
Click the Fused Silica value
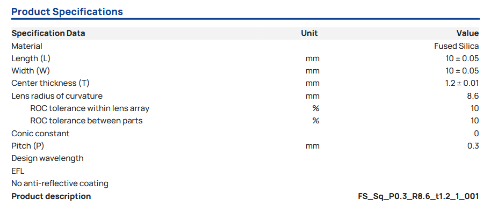[456, 46]
